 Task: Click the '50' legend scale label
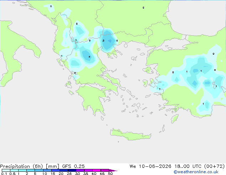pyautogui.click(x=110, y=174)
